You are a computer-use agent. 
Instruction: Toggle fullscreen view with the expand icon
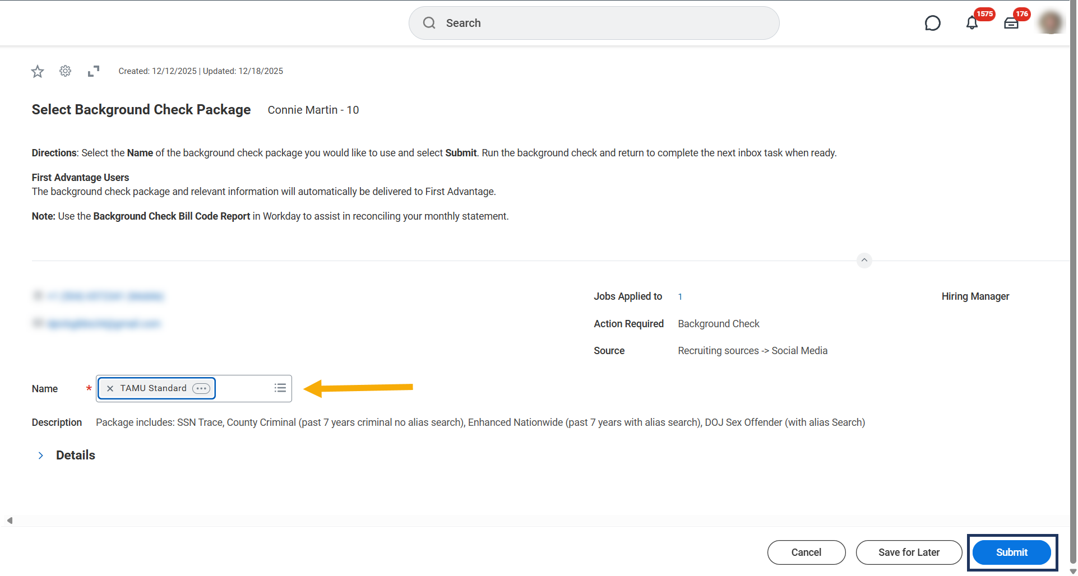(x=94, y=71)
